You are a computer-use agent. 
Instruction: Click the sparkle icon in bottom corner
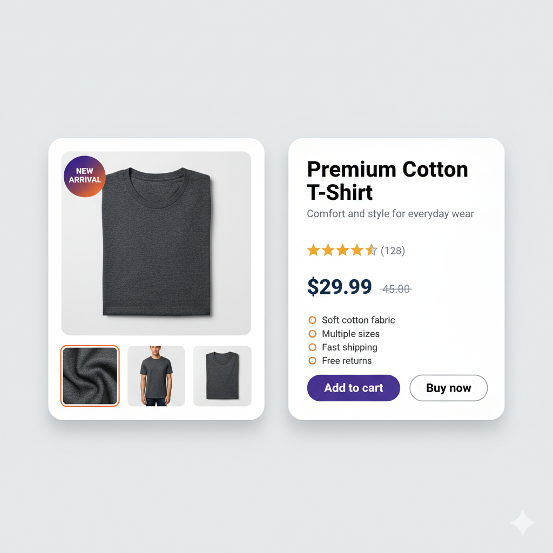point(522,523)
